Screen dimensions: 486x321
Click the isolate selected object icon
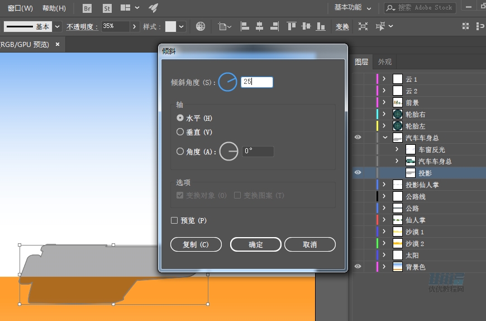(x=363, y=26)
